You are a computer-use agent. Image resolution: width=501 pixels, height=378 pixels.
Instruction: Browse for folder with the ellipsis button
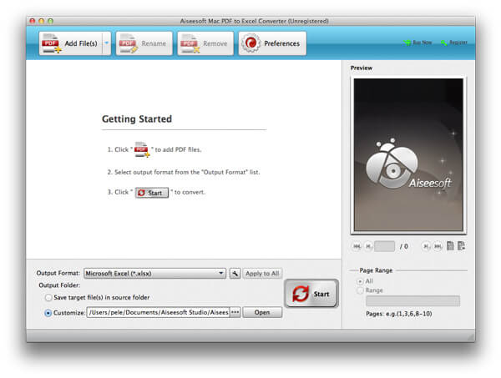tap(235, 313)
